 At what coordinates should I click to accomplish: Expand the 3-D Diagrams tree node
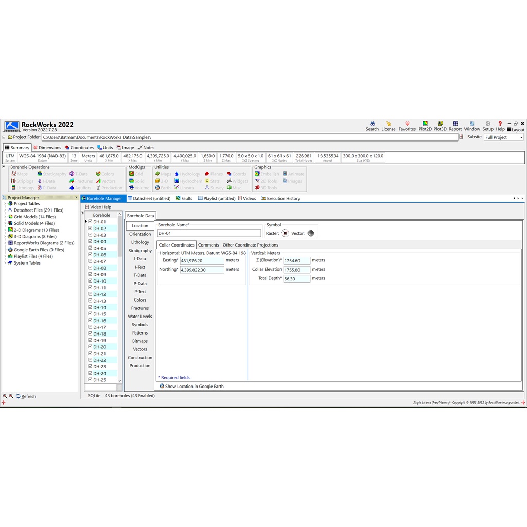(5, 237)
